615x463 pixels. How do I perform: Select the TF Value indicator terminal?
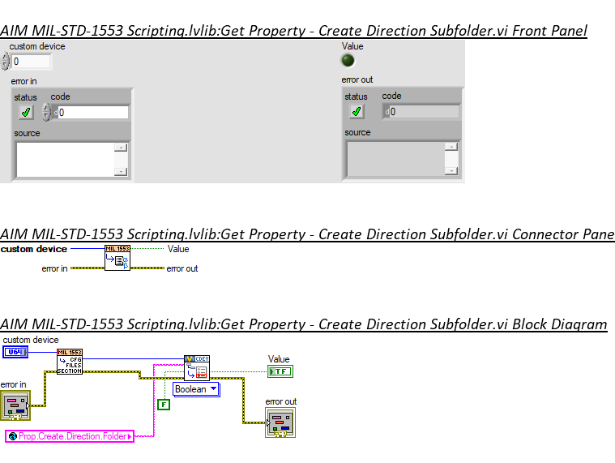pos(280,371)
